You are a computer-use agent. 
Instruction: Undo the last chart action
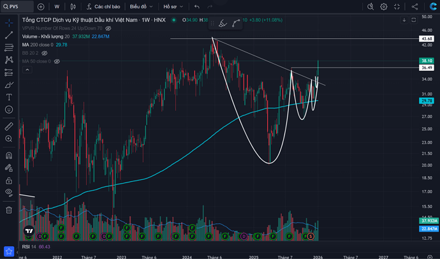tap(197, 6)
